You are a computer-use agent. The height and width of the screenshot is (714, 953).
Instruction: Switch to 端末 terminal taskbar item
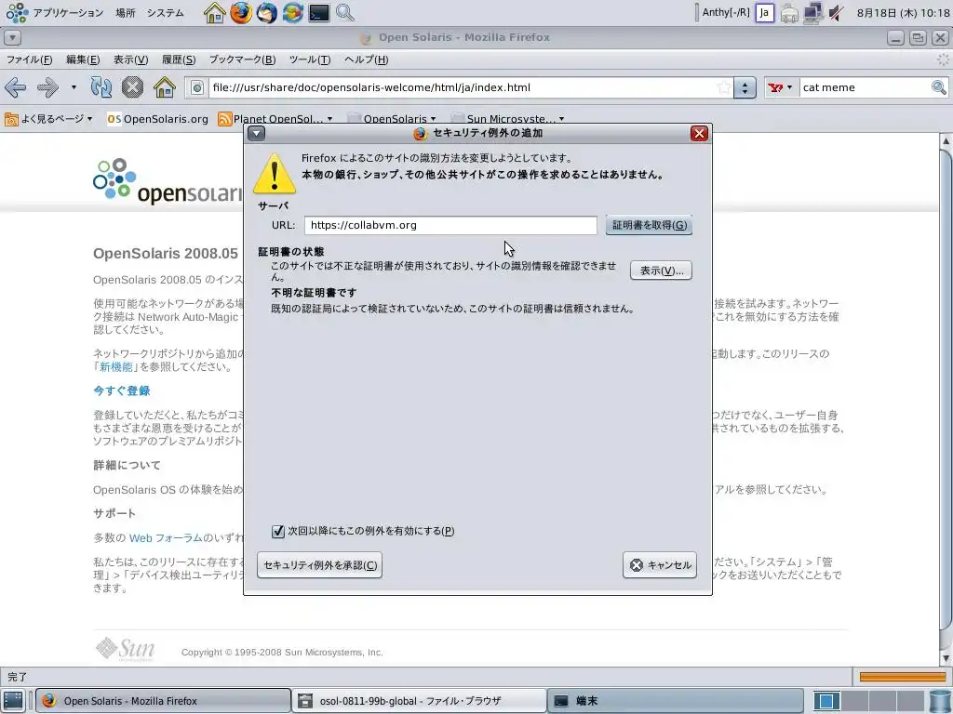(676, 701)
